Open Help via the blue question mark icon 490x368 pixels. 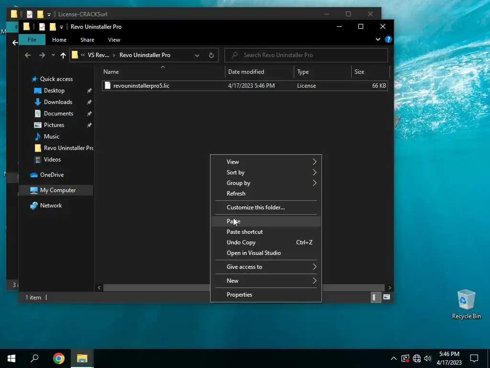(x=388, y=39)
